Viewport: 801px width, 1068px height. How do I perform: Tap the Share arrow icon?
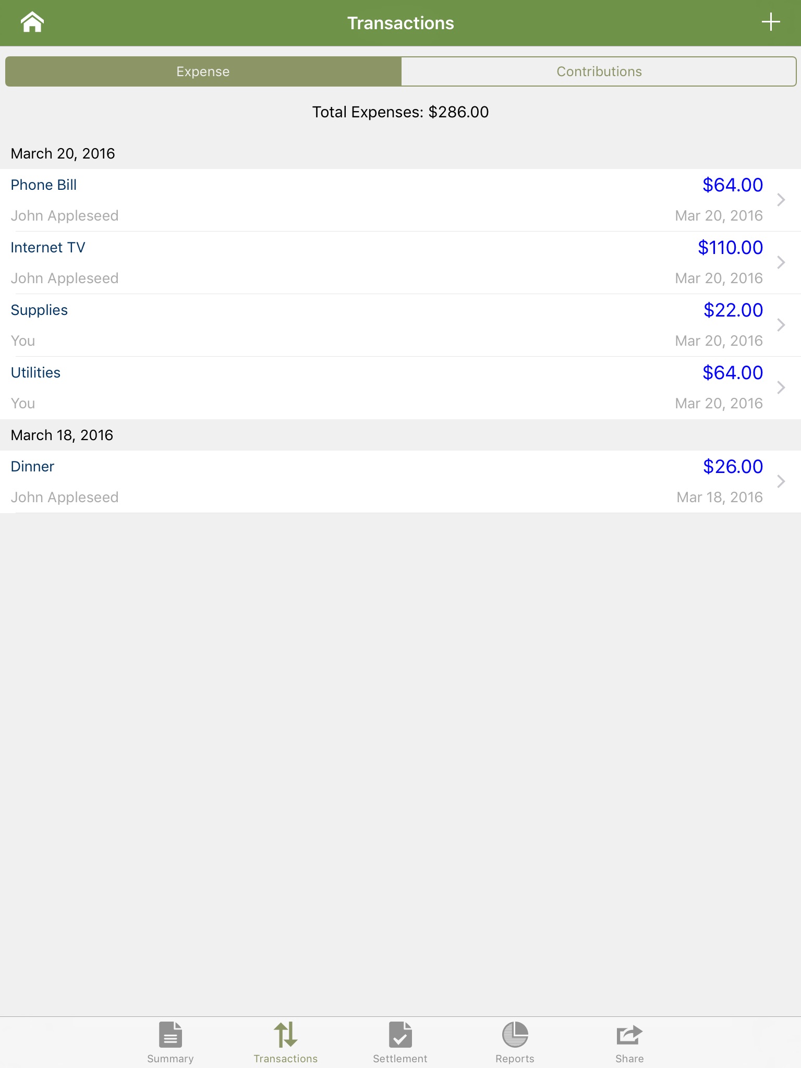point(629,1034)
